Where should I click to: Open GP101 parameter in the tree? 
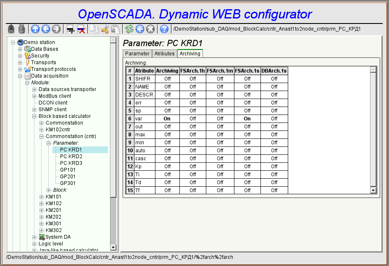pos(68,170)
